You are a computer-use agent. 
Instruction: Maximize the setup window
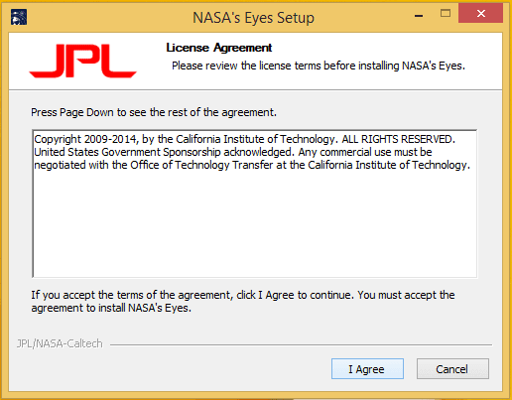point(446,13)
